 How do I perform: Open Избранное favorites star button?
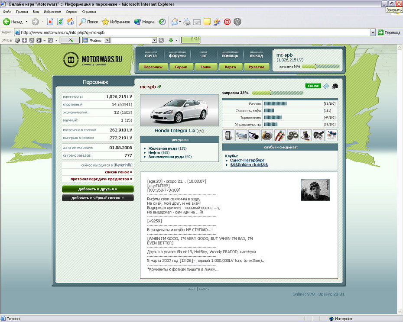116,22
